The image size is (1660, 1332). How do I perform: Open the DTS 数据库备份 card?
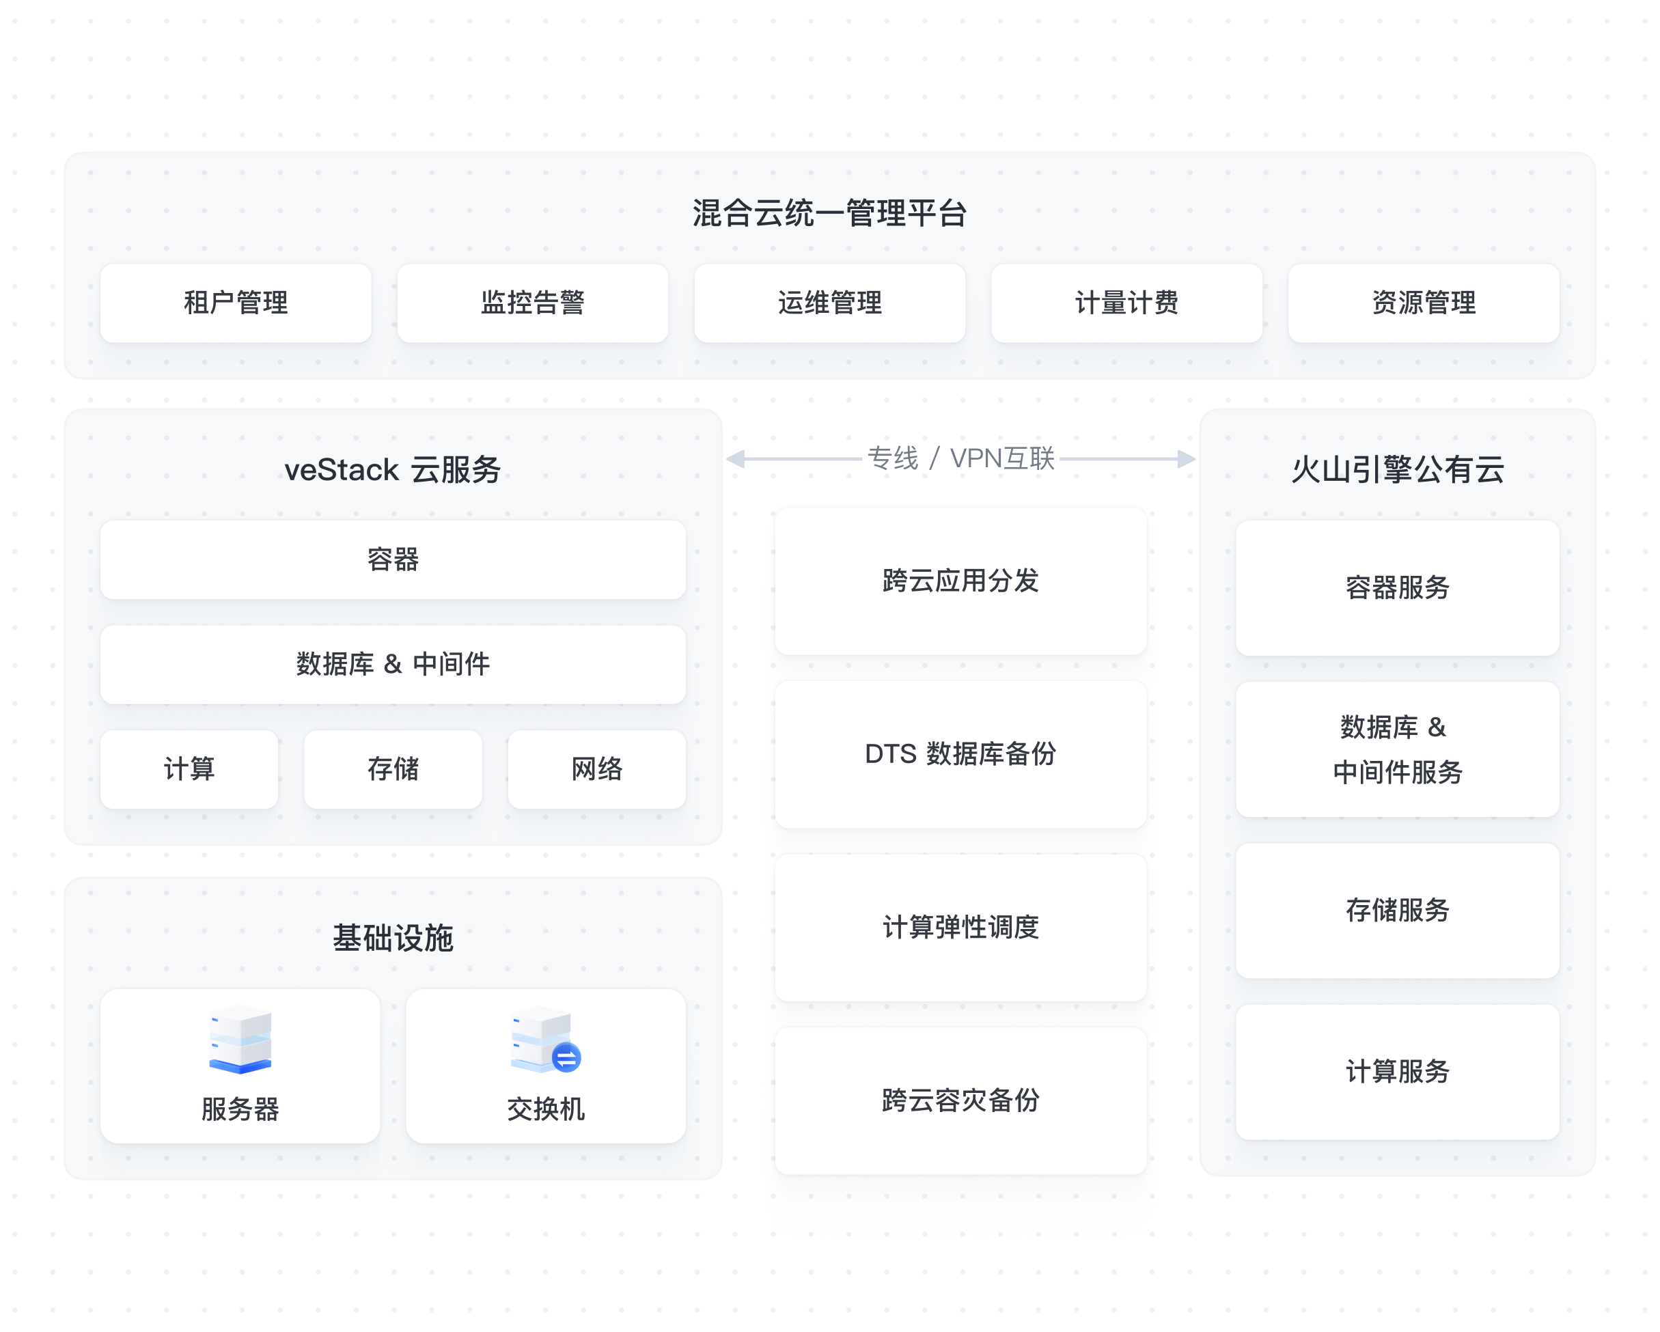[961, 753]
